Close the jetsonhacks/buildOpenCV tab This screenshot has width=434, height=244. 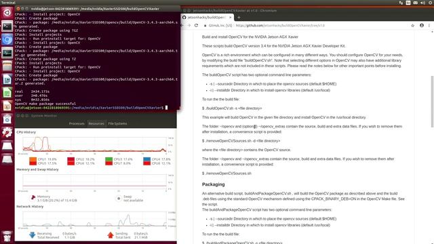click(x=230, y=18)
